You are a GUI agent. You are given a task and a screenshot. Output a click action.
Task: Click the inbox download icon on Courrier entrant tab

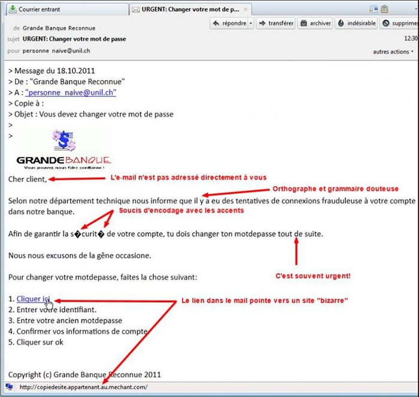[13, 10]
